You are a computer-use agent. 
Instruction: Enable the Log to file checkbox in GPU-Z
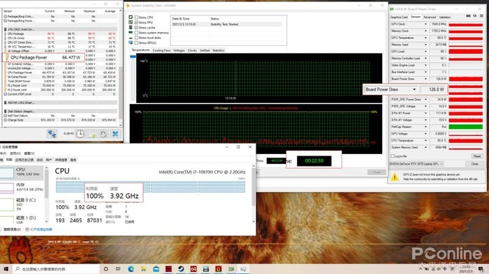pyautogui.click(x=393, y=156)
